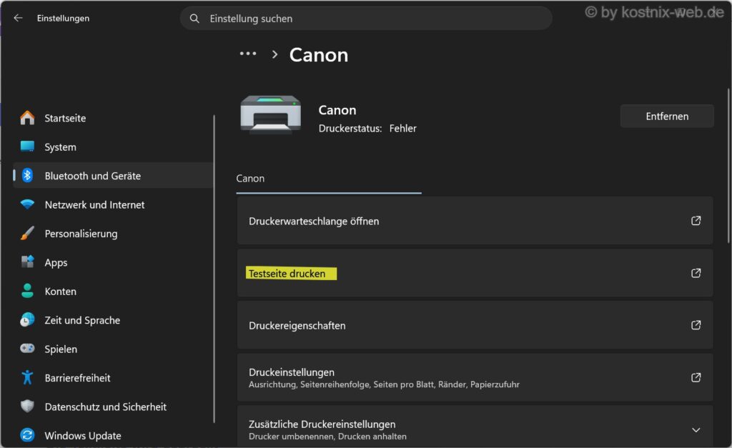Click the Einstellungen window title
The height and width of the screenshot is (448, 732).
pos(63,18)
